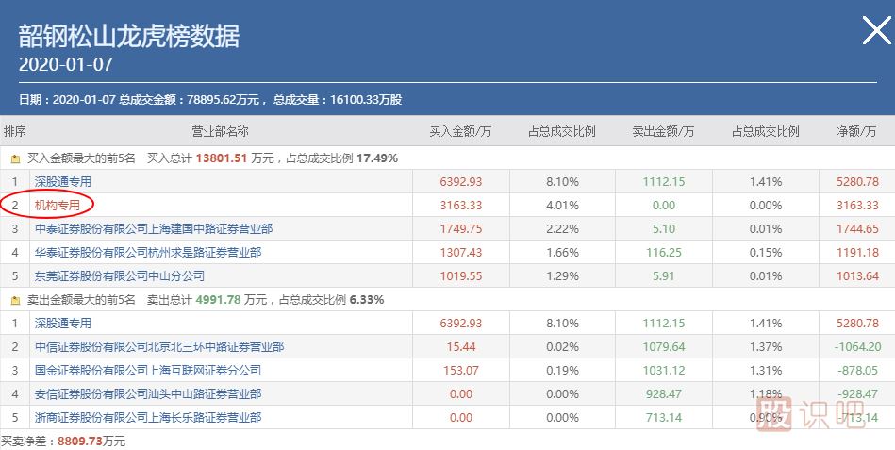Open 东莞证券 中山分公司 link

coord(119,276)
